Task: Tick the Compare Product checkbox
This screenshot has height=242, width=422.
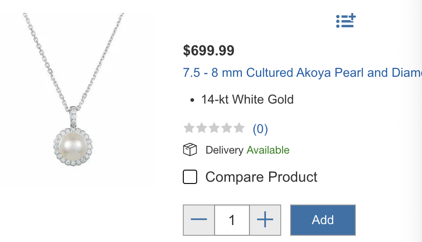Action: coord(190,177)
